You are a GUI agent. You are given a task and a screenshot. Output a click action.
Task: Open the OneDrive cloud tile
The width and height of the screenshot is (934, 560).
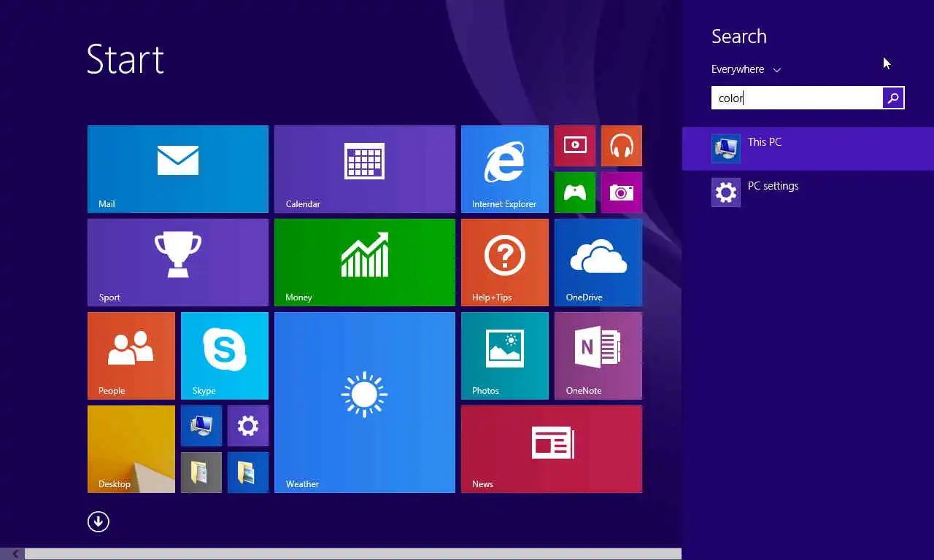(x=598, y=262)
